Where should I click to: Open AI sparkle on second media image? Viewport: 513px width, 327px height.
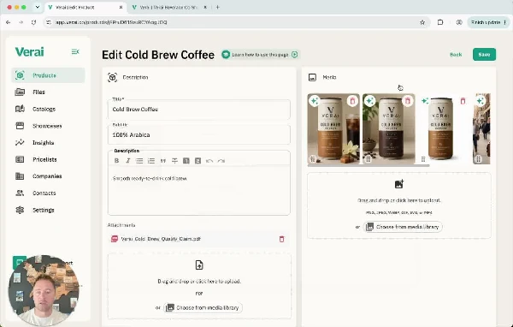[370, 101]
